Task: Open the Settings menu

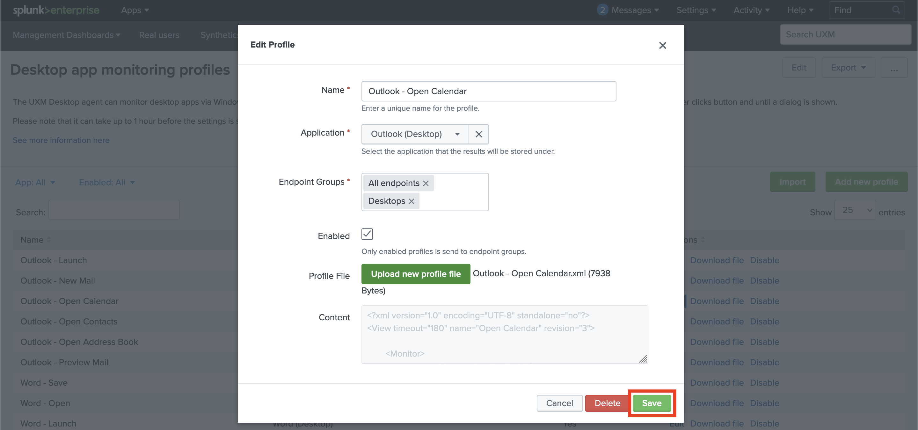Action: (696, 10)
